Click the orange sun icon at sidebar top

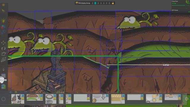3,5
